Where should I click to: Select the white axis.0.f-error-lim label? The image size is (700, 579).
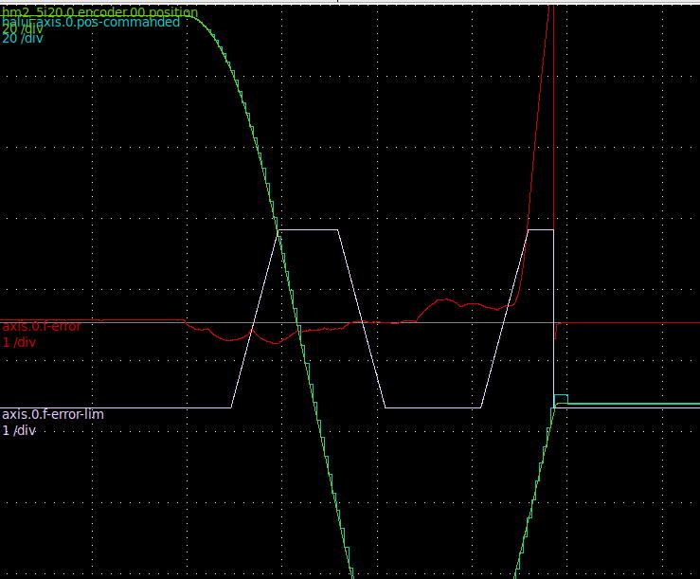[x=53, y=414]
